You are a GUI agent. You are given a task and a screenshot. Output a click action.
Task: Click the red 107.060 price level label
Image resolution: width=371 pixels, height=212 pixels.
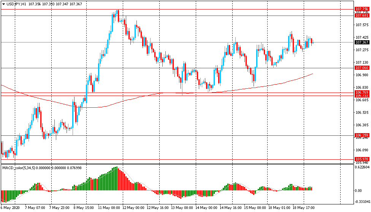pyautogui.click(x=362, y=68)
